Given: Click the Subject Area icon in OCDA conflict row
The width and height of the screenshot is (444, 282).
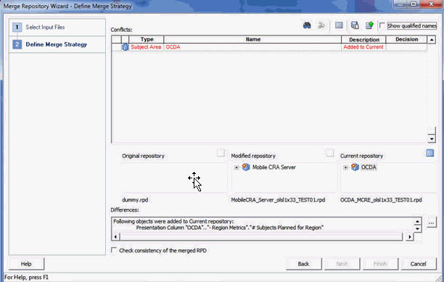Looking at the screenshot, I should pos(125,47).
